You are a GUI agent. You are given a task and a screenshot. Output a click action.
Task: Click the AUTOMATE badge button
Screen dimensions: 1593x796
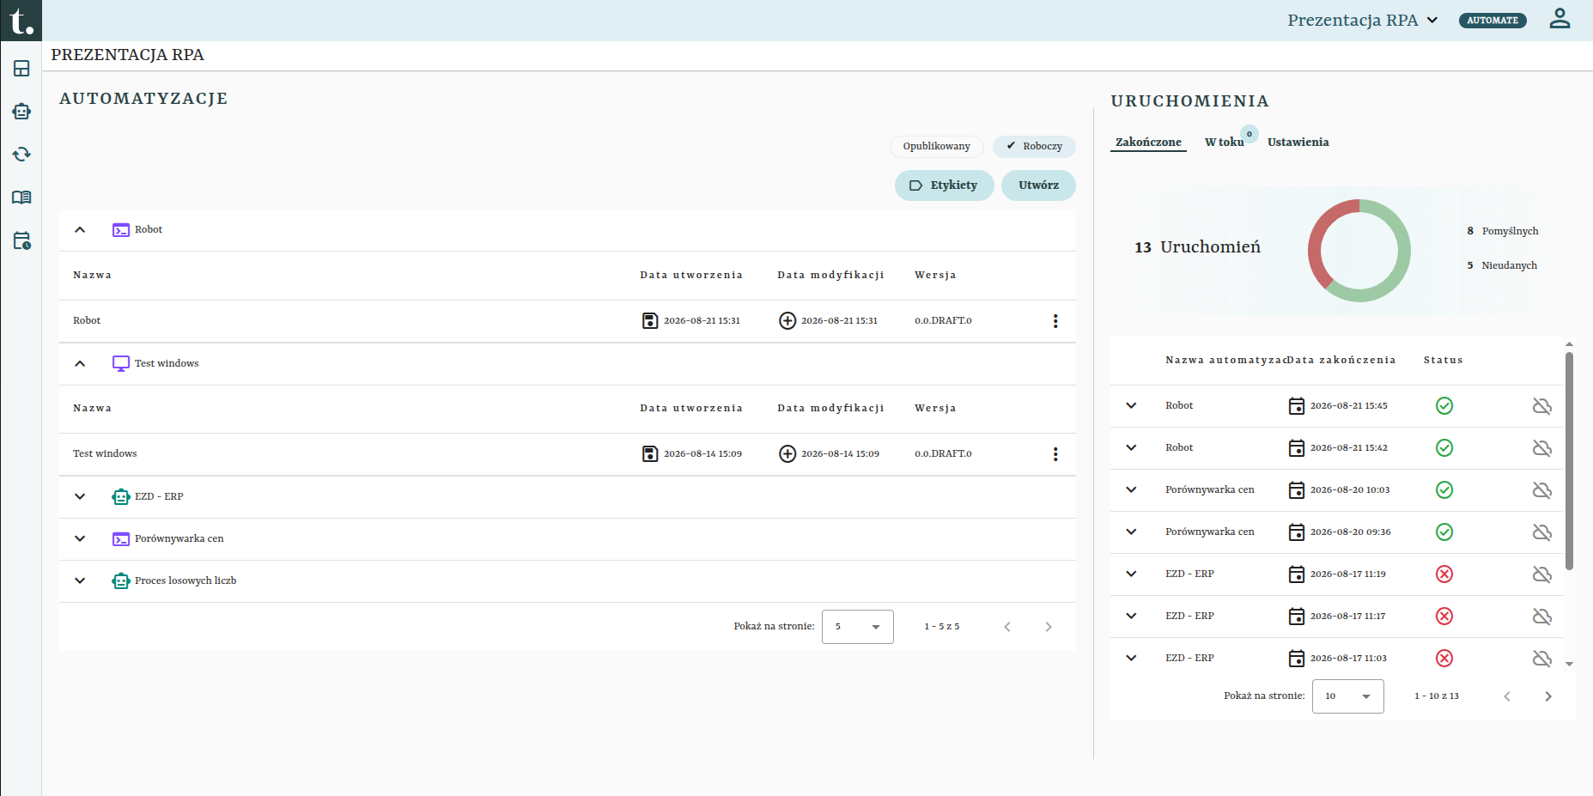pyautogui.click(x=1493, y=20)
